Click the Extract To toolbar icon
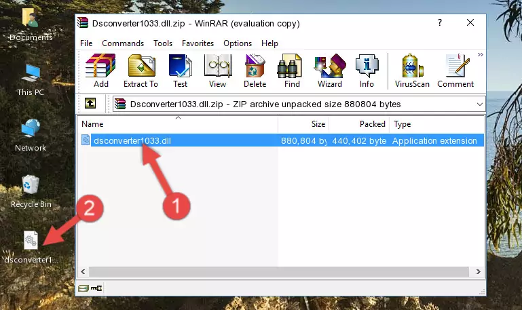Image resolution: width=522 pixels, height=310 pixels. [x=141, y=71]
